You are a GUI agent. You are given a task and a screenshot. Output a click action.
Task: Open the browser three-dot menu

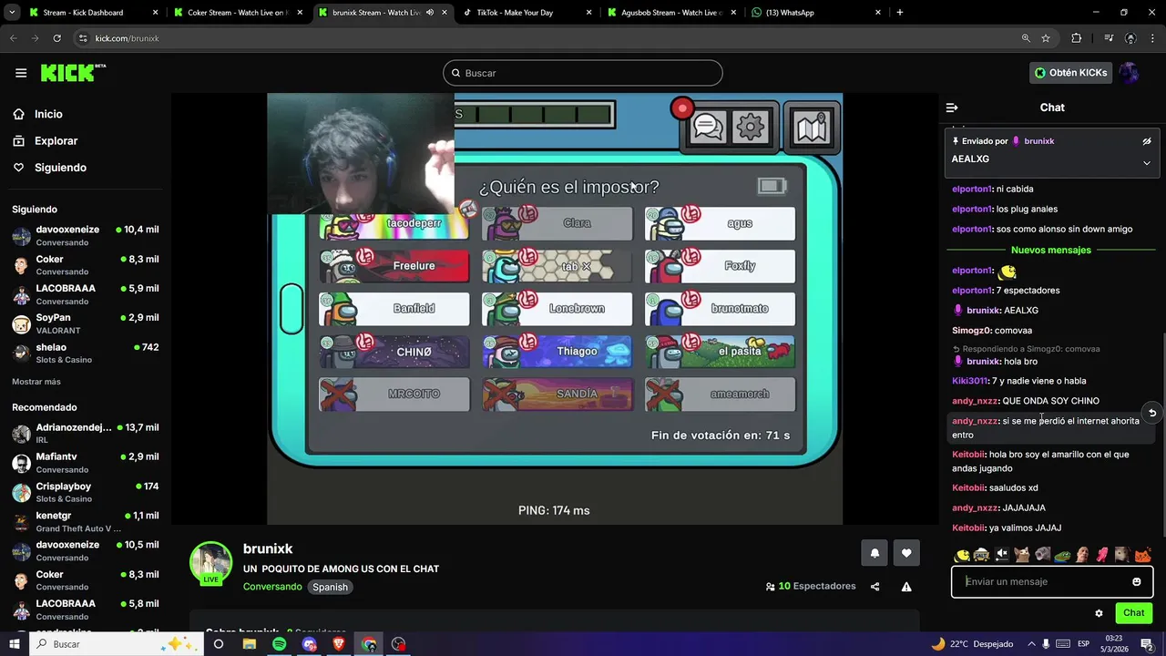(x=1152, y=38)
